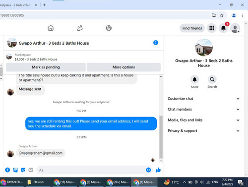
Task: Choose a GIF icon in composer
Action: click(31, 170)
